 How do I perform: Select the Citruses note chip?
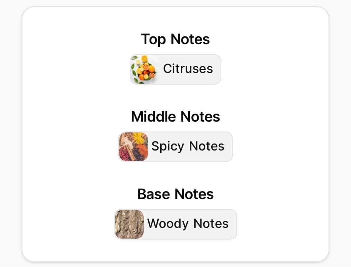pyautogui.click(x=175, y=69)
